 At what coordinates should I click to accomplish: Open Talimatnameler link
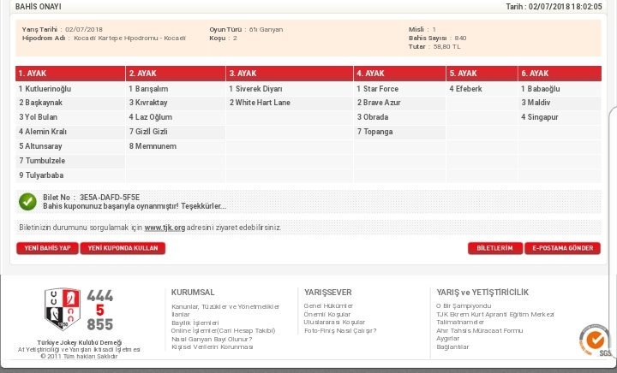tap(460, 322)
